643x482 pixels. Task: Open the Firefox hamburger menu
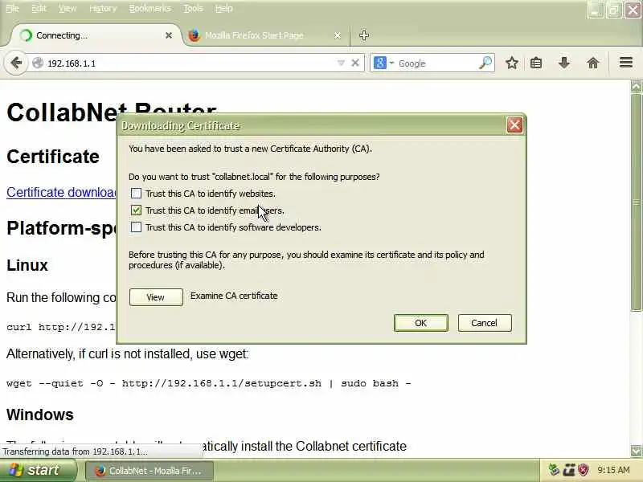(626, 63)
